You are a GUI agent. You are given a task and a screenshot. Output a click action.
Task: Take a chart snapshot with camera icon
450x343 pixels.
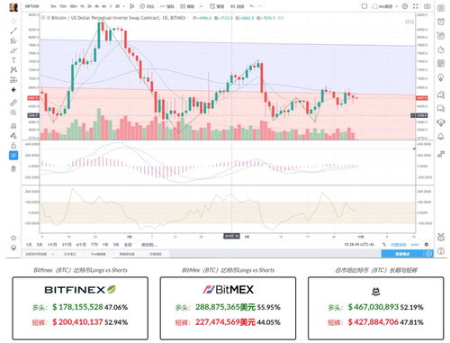tap(427, 6)
